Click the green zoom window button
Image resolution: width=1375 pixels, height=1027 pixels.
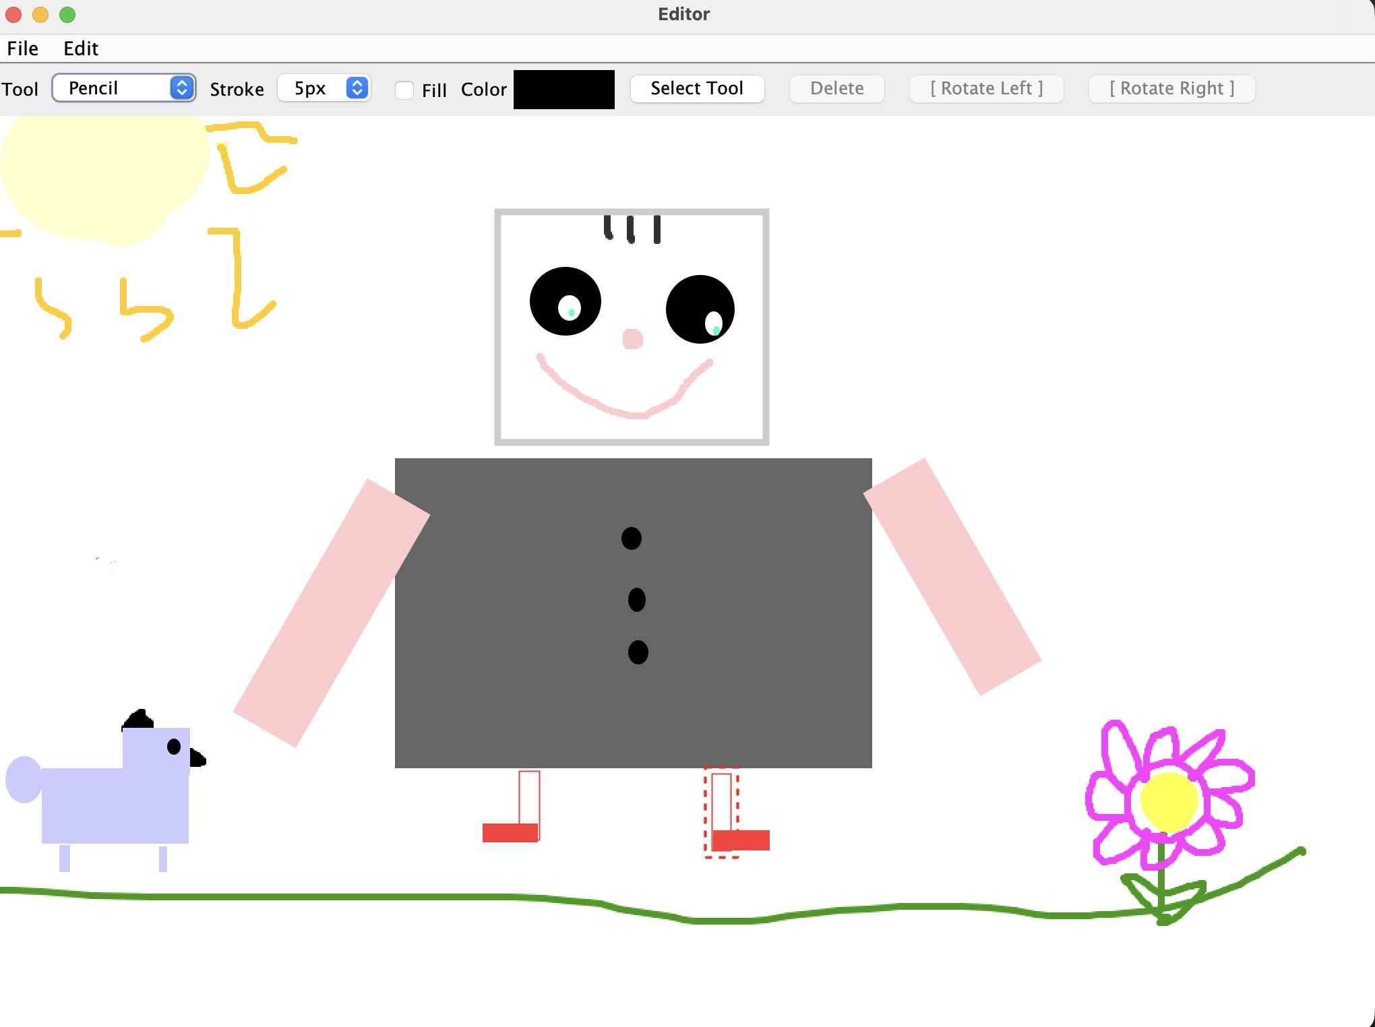point(67,14)
